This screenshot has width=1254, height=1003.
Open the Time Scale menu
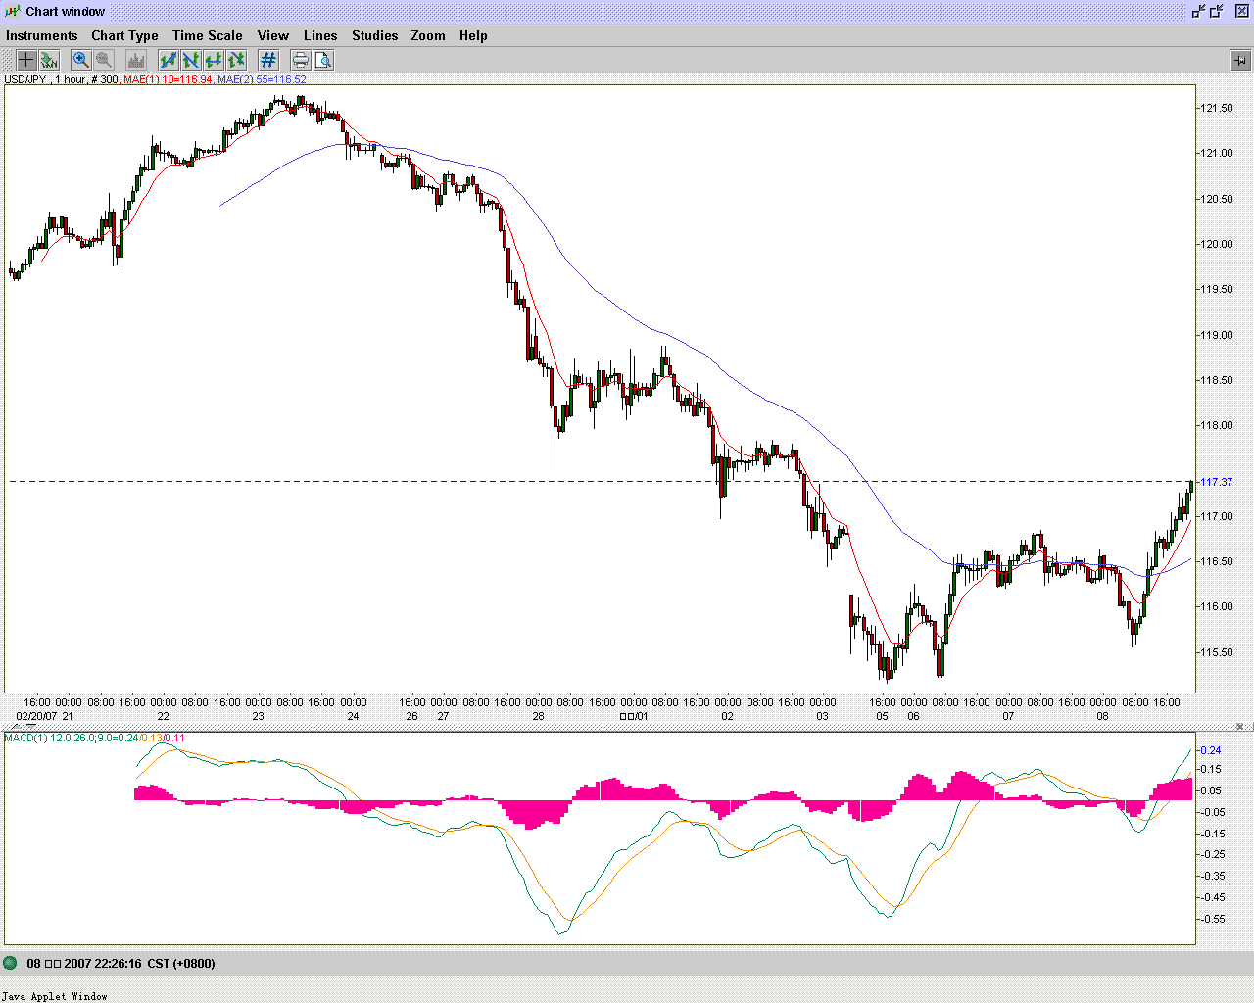click(207, 35)
